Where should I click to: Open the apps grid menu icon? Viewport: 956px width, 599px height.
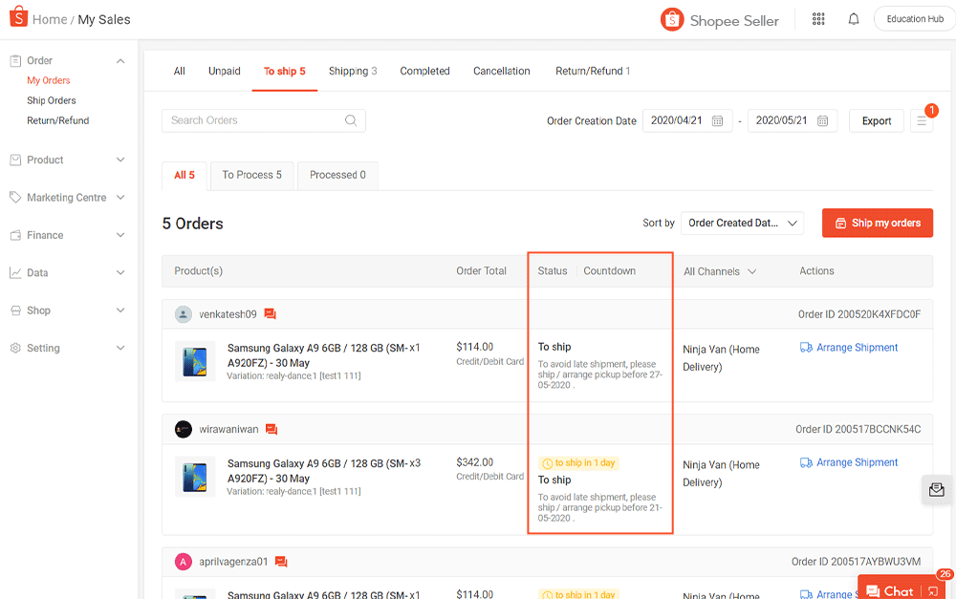pyautogui.click(x=818, y=19)
